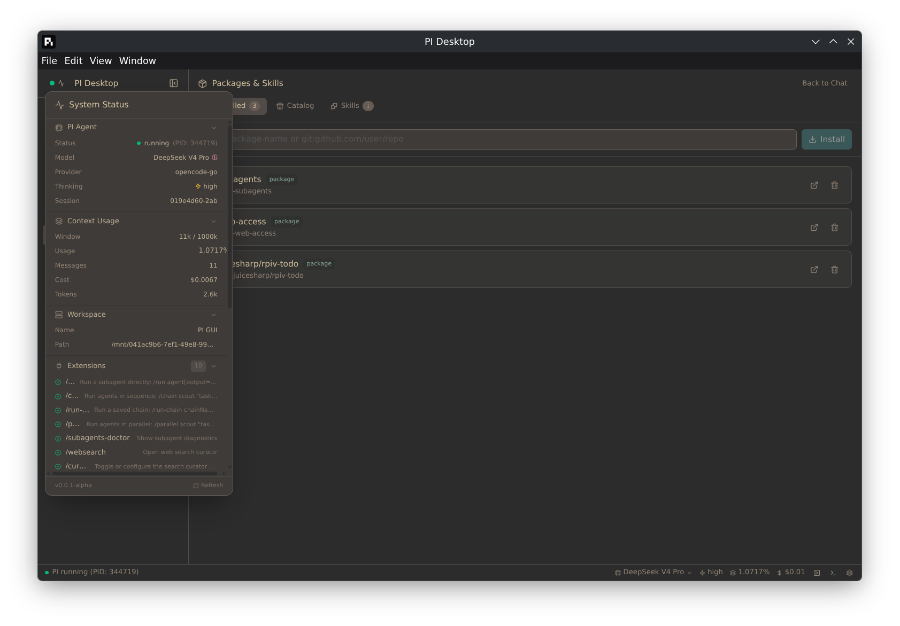Click Back to Chat link

[x=825, y=83]
